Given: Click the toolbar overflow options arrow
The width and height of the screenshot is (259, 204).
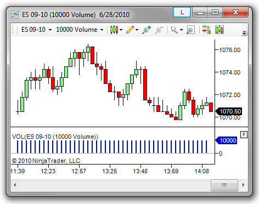Looking at the screenshot, I should click(244, 33).
